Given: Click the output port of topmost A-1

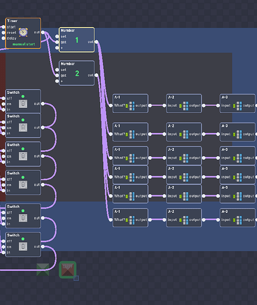Looking at the screenshot, I should point(150,106).
